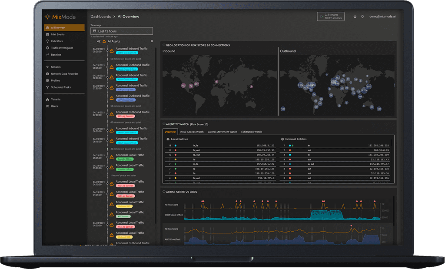Switch to the Initial Access Watch tab
This screenshot has height=269, width=445.
point(192,132)
